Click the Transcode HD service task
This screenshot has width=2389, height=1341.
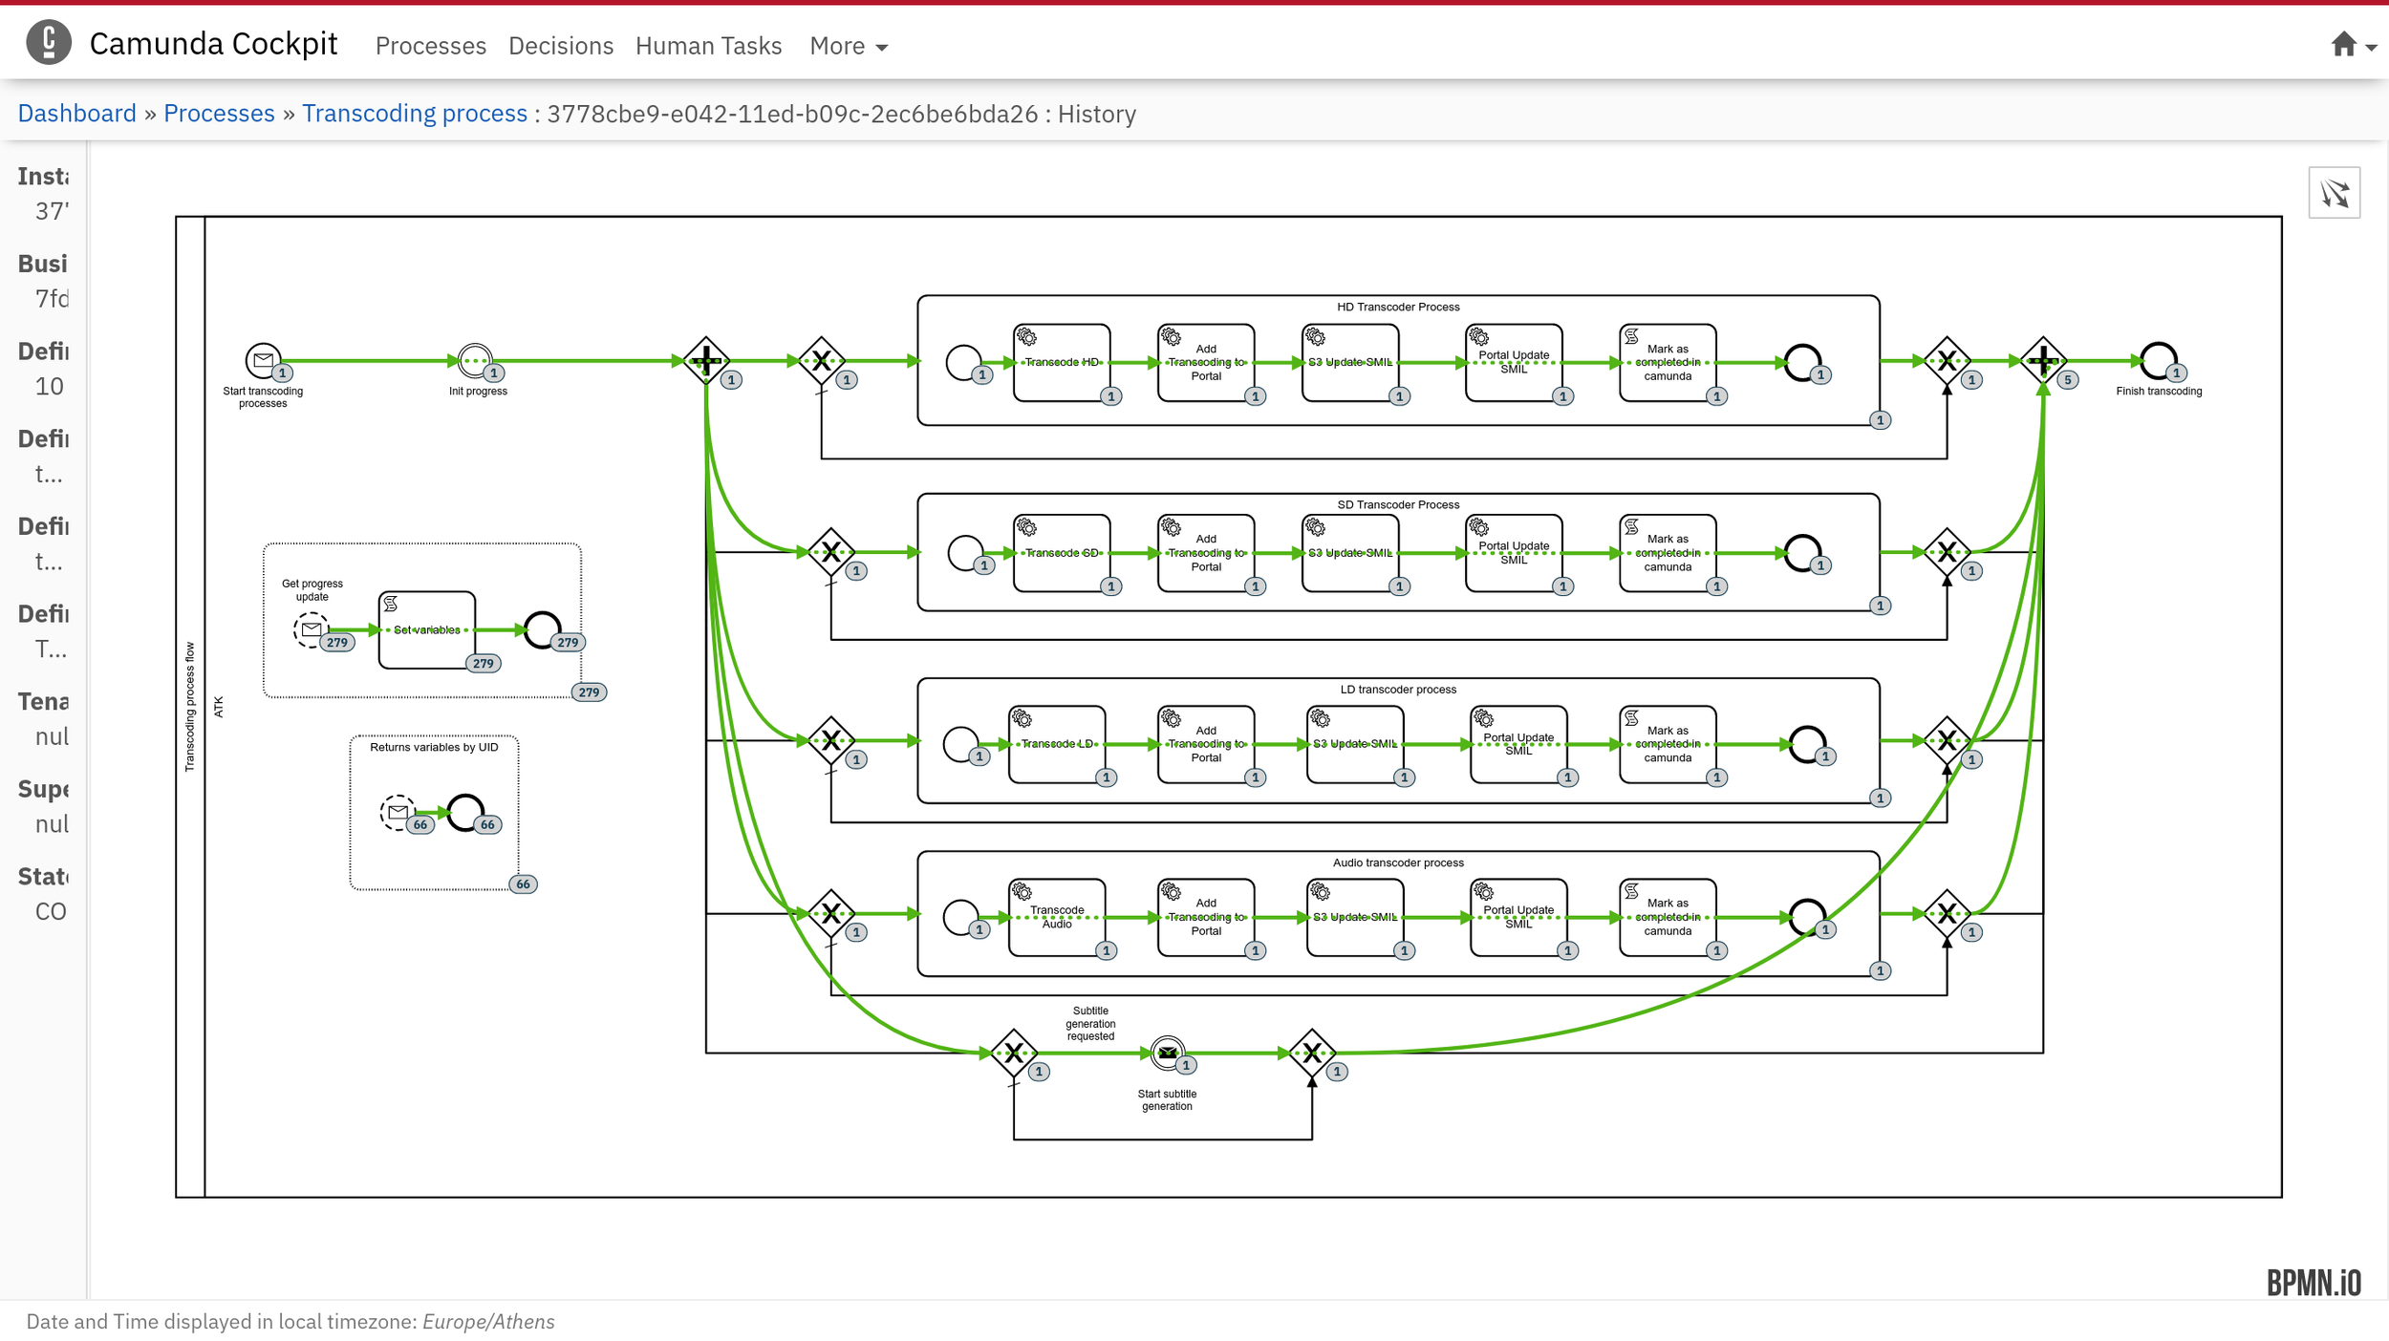[1061, 363]
